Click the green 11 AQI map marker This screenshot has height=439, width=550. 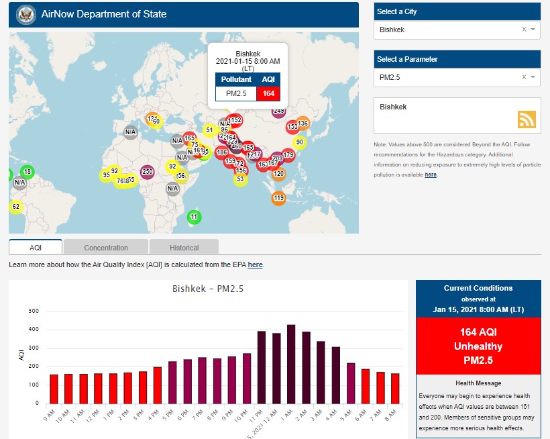pyautogui.click(x=195, y=217)
